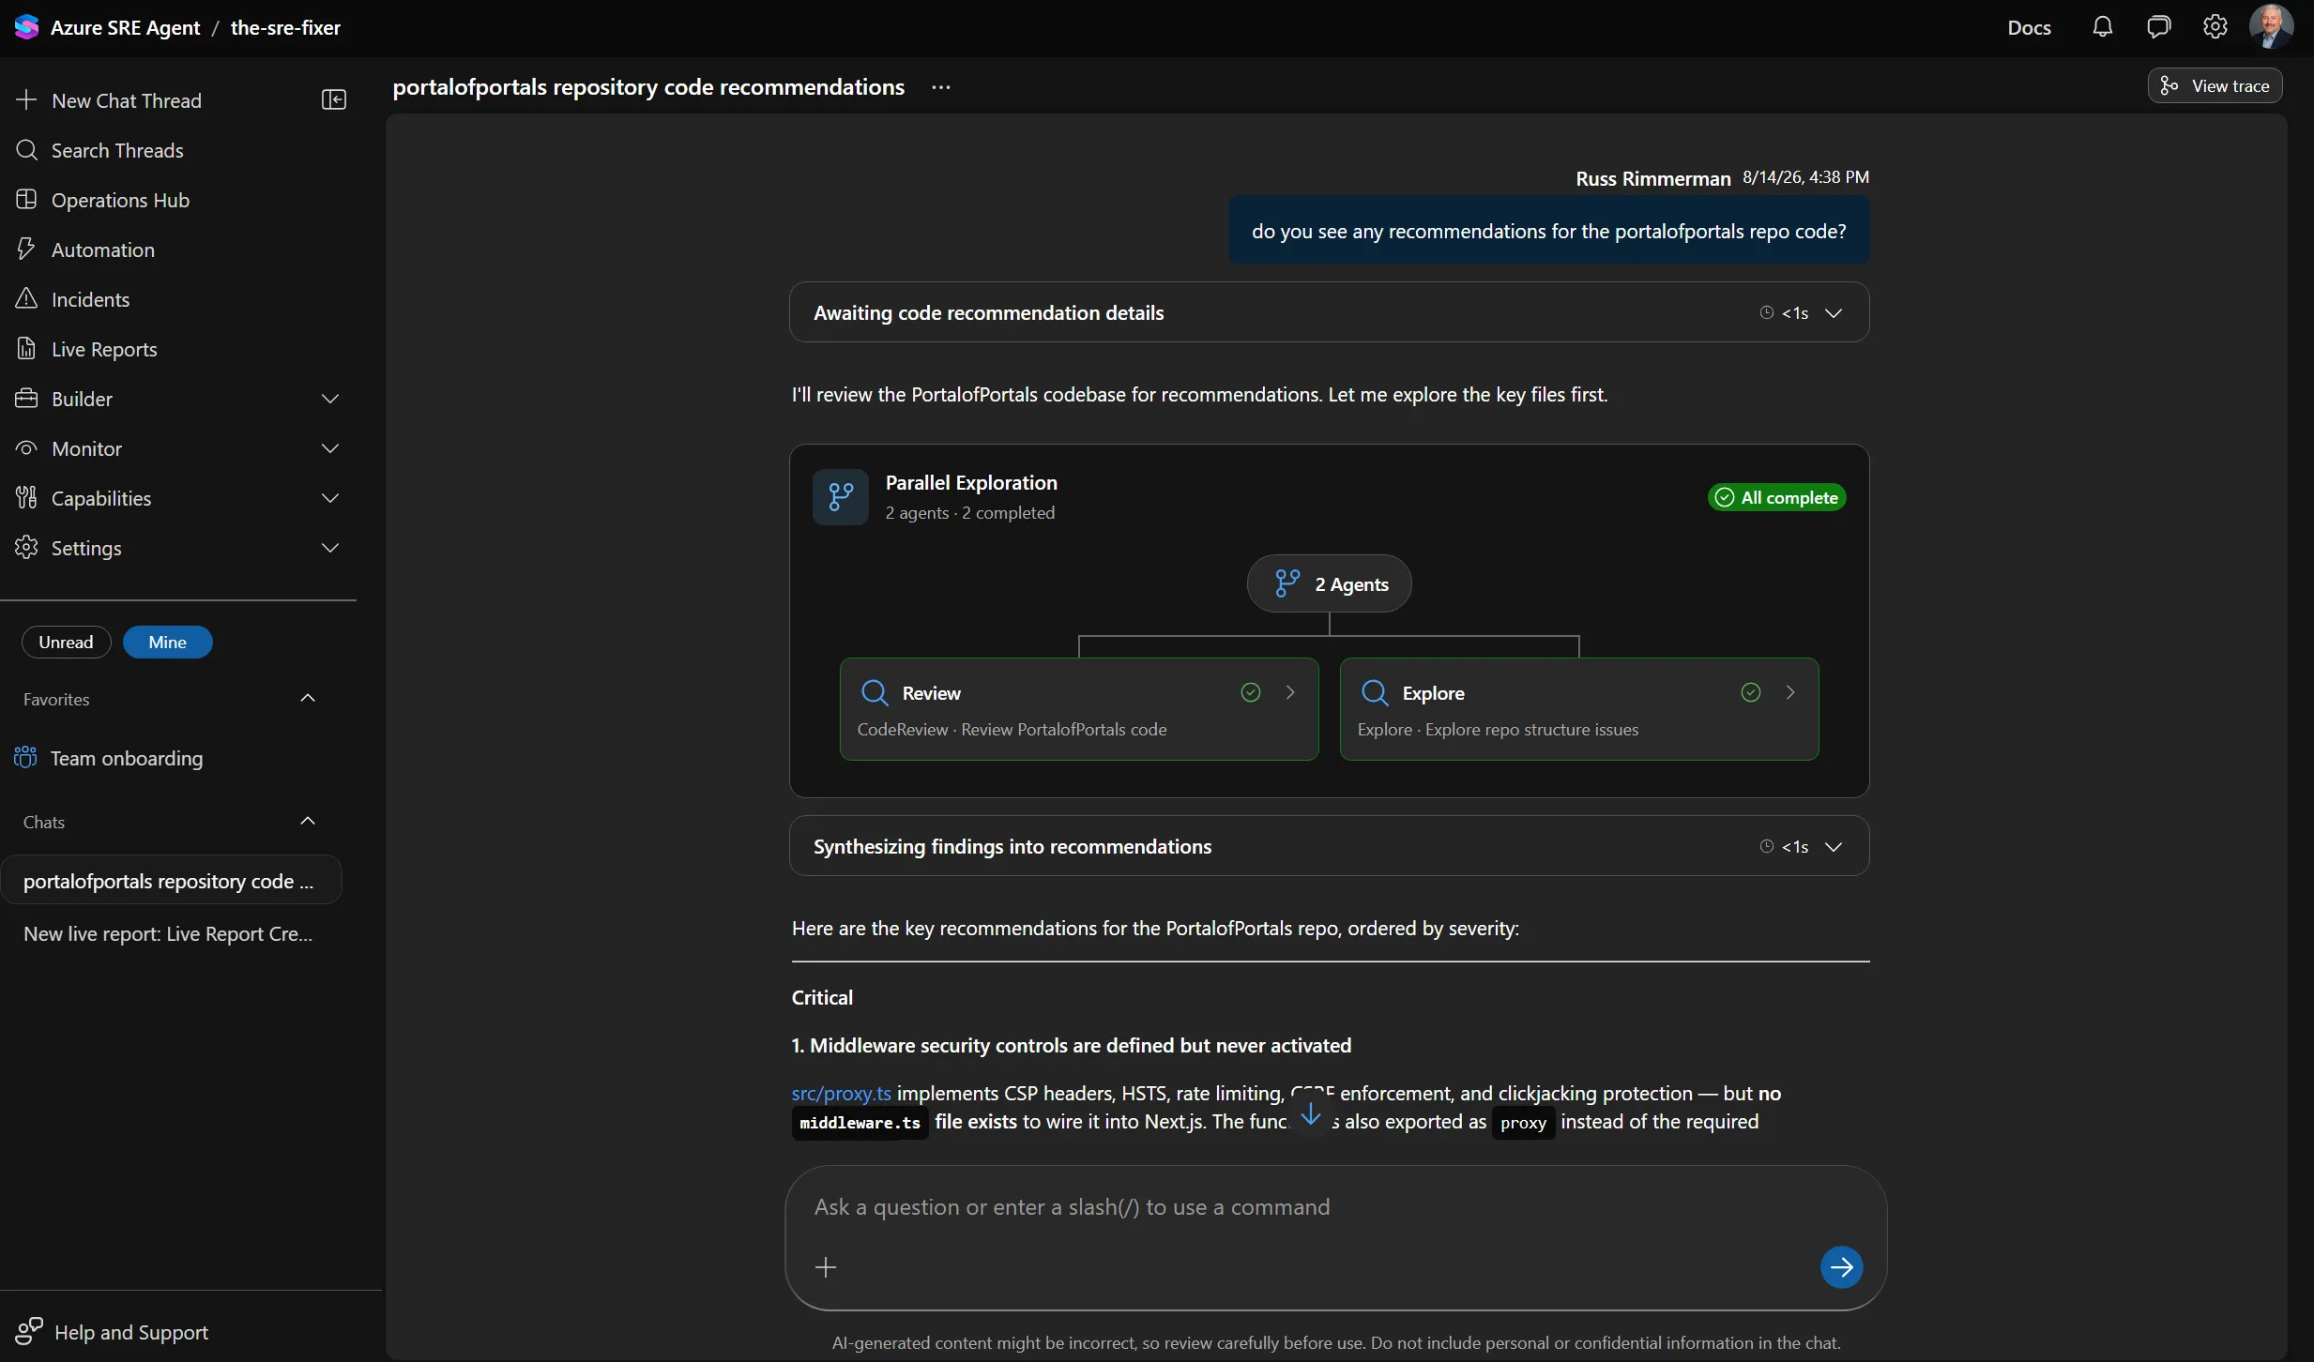Viewport: 2314px width, 1362px height.
Task: Expand the Capabilities menu chevron
Action: click(330, 499)
